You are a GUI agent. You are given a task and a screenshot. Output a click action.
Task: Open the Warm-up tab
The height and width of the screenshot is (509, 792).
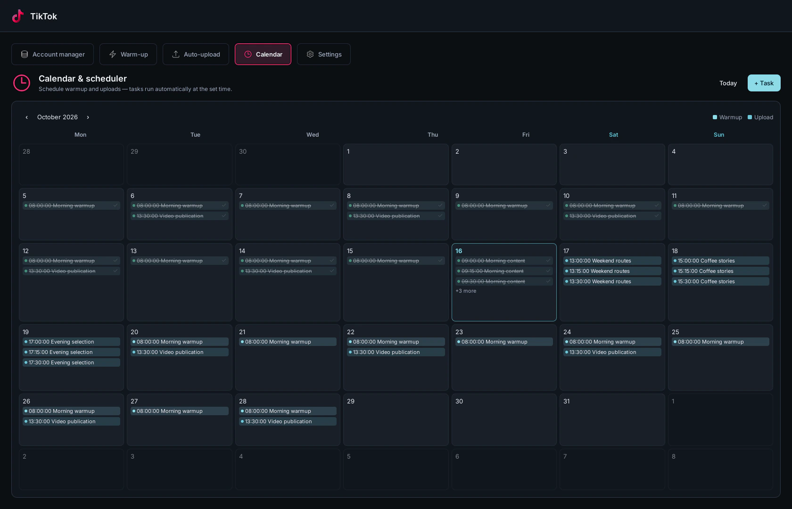point(128,54)
